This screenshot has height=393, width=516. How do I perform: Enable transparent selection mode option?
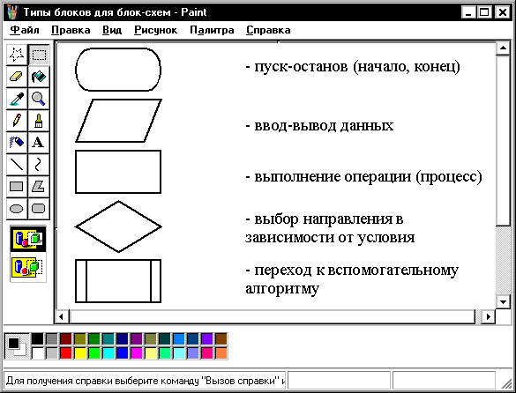[x=28, y=267]
